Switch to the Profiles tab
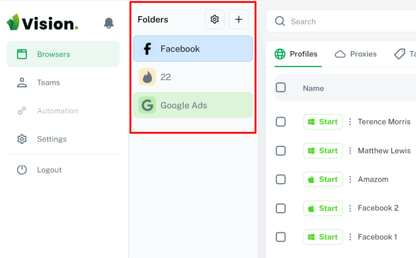The height and width of the screenshot is (258, 416). pyautogui.click(x=296, y=54)
